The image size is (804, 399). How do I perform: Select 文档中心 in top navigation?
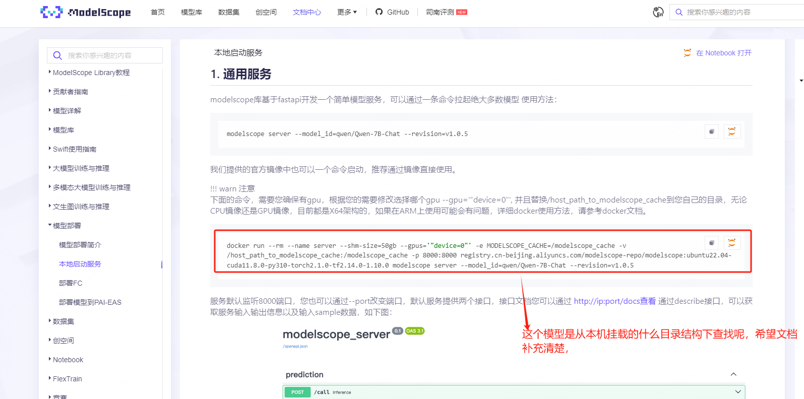click(x=307, y=12)
